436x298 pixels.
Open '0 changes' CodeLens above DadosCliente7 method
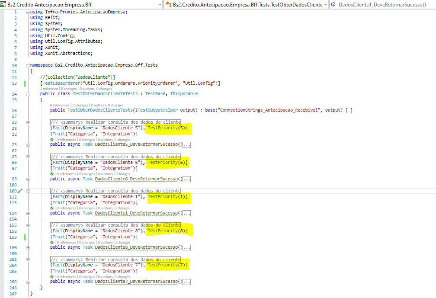(87, 277)
